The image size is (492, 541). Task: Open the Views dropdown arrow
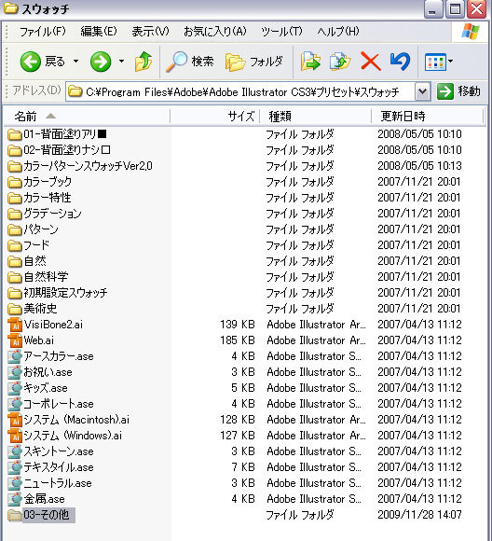tap(451, 62)
